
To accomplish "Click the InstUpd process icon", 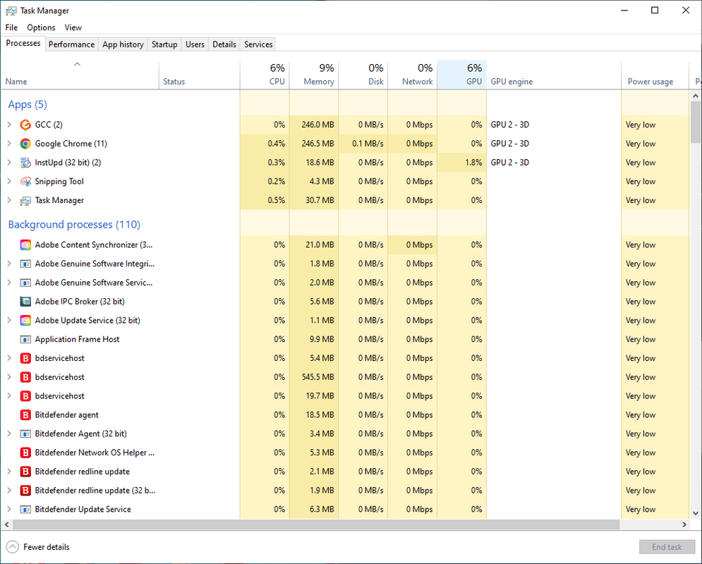I will click(x=25, y=162).
